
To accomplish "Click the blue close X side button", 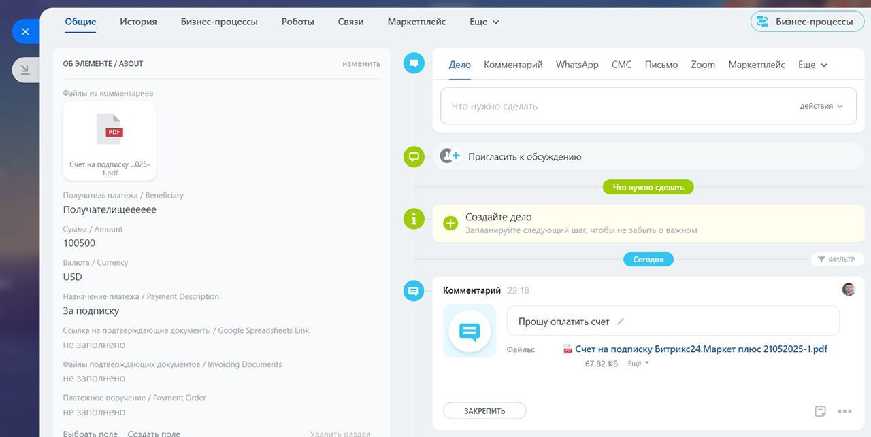I will point(25,31).
